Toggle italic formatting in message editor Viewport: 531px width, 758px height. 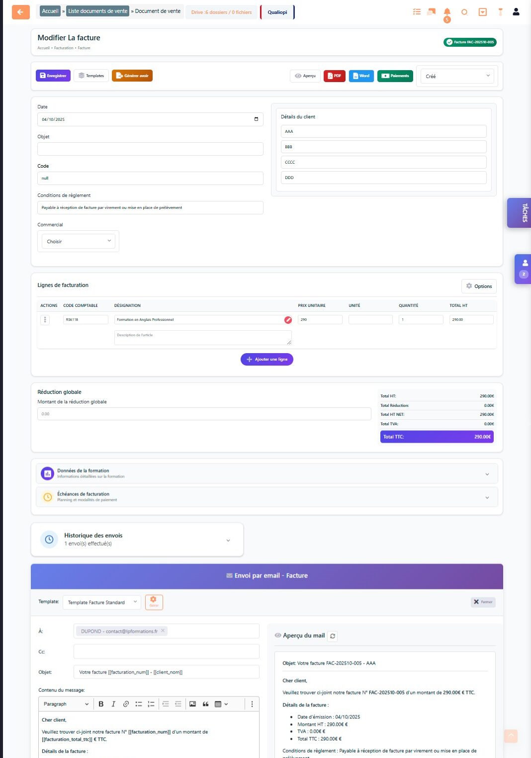[113, 704]
